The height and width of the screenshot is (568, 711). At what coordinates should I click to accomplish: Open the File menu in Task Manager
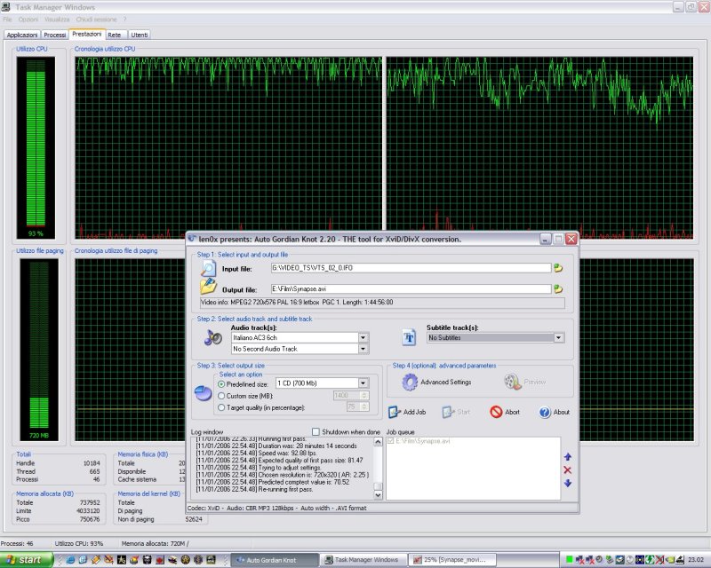point(7,20)
